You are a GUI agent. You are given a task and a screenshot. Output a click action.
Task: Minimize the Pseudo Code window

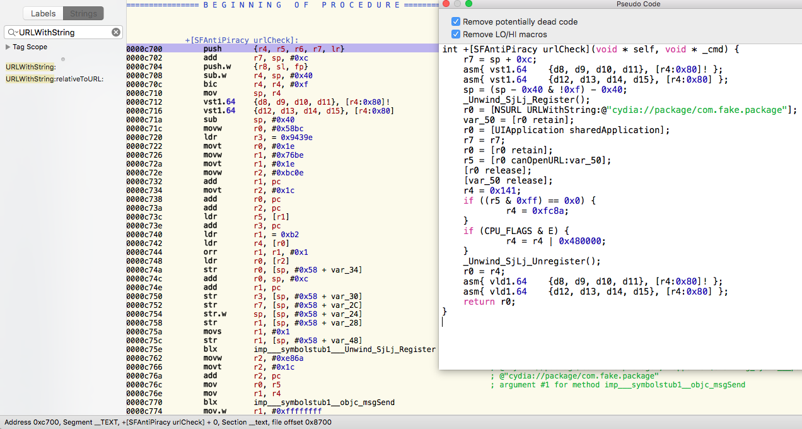[x=457, y=4]
